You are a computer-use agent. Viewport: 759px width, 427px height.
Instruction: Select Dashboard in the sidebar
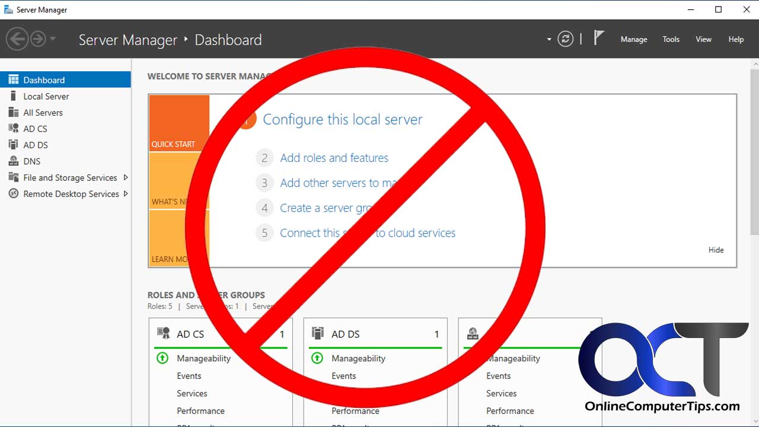point(65,79)
